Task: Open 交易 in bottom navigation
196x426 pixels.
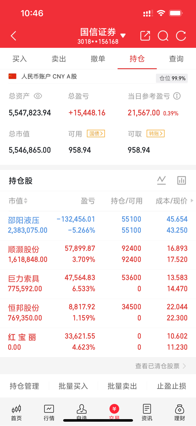Action: 114,412
